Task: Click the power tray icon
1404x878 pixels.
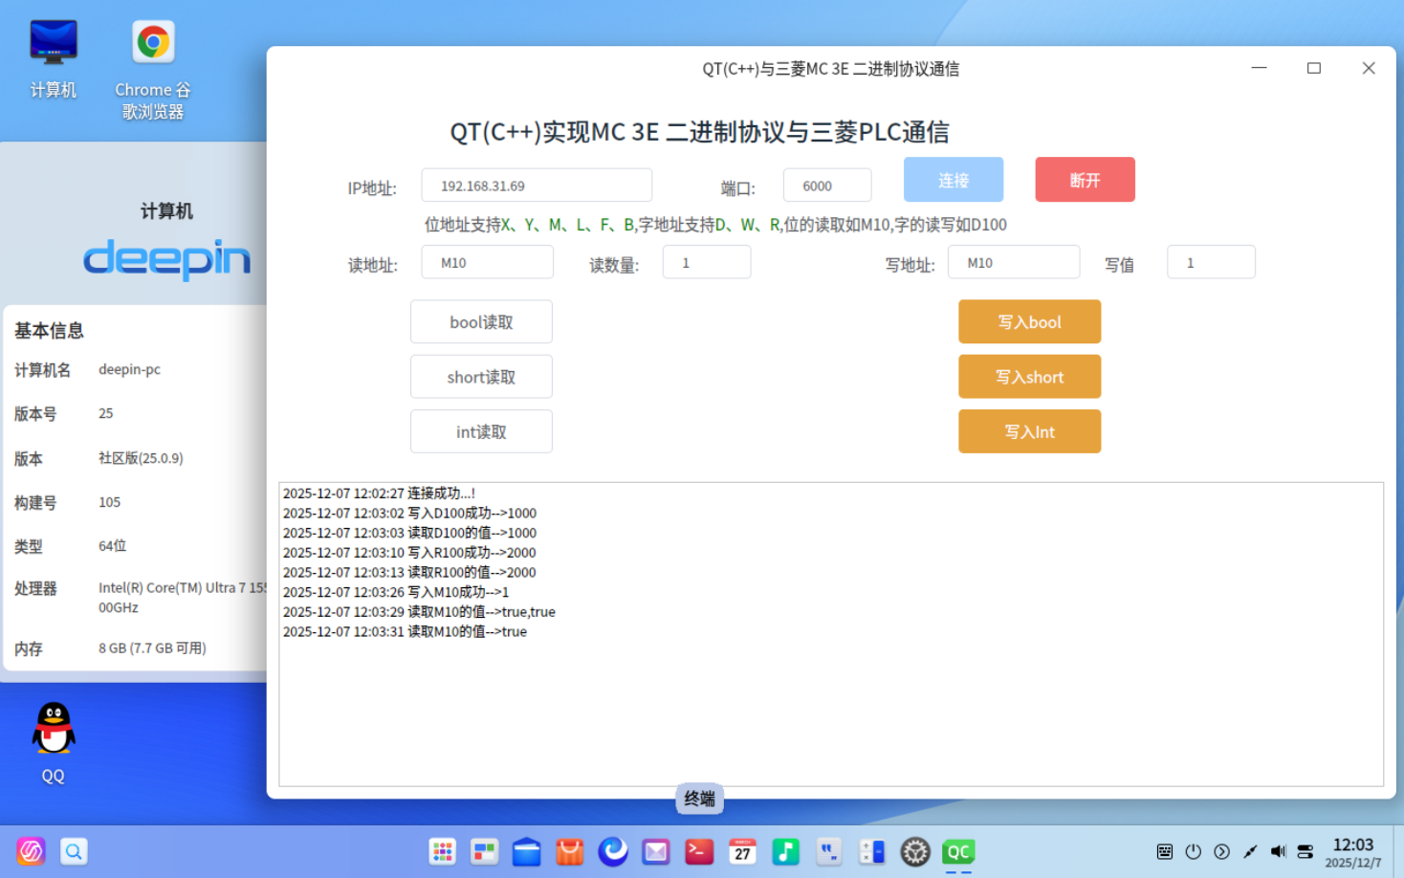Action: pos(1194,851)
